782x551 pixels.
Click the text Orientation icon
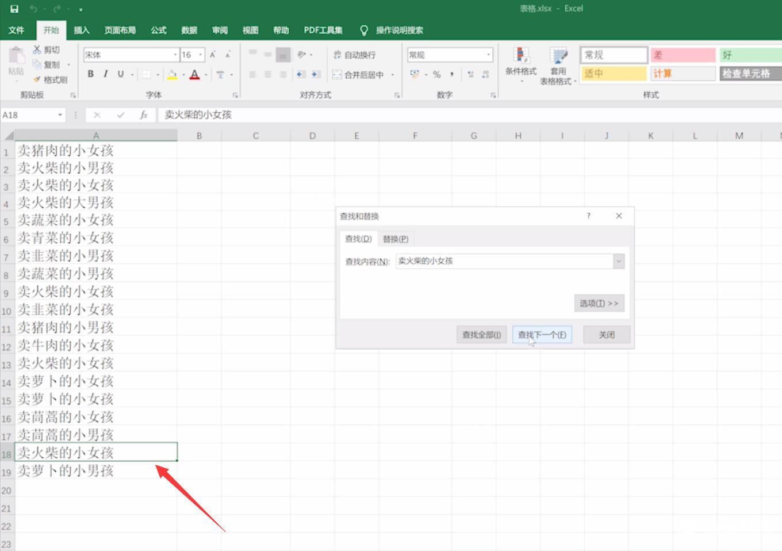click(x=301, y=54)
